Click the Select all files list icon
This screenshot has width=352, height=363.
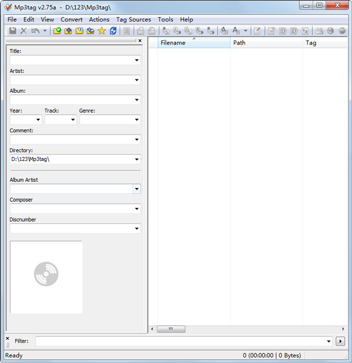(127, 31)
